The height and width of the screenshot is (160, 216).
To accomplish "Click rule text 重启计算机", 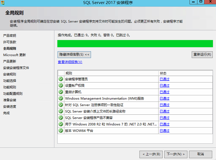I will tap(73, 92).
